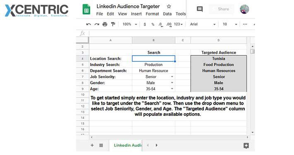Format as percent icon

153,24
